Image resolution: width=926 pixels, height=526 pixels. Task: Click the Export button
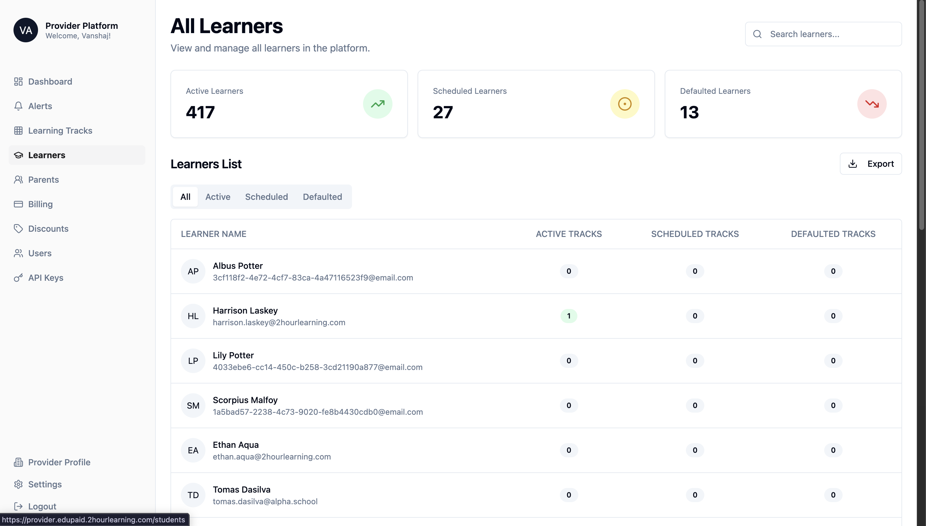(x=871, y=164)
